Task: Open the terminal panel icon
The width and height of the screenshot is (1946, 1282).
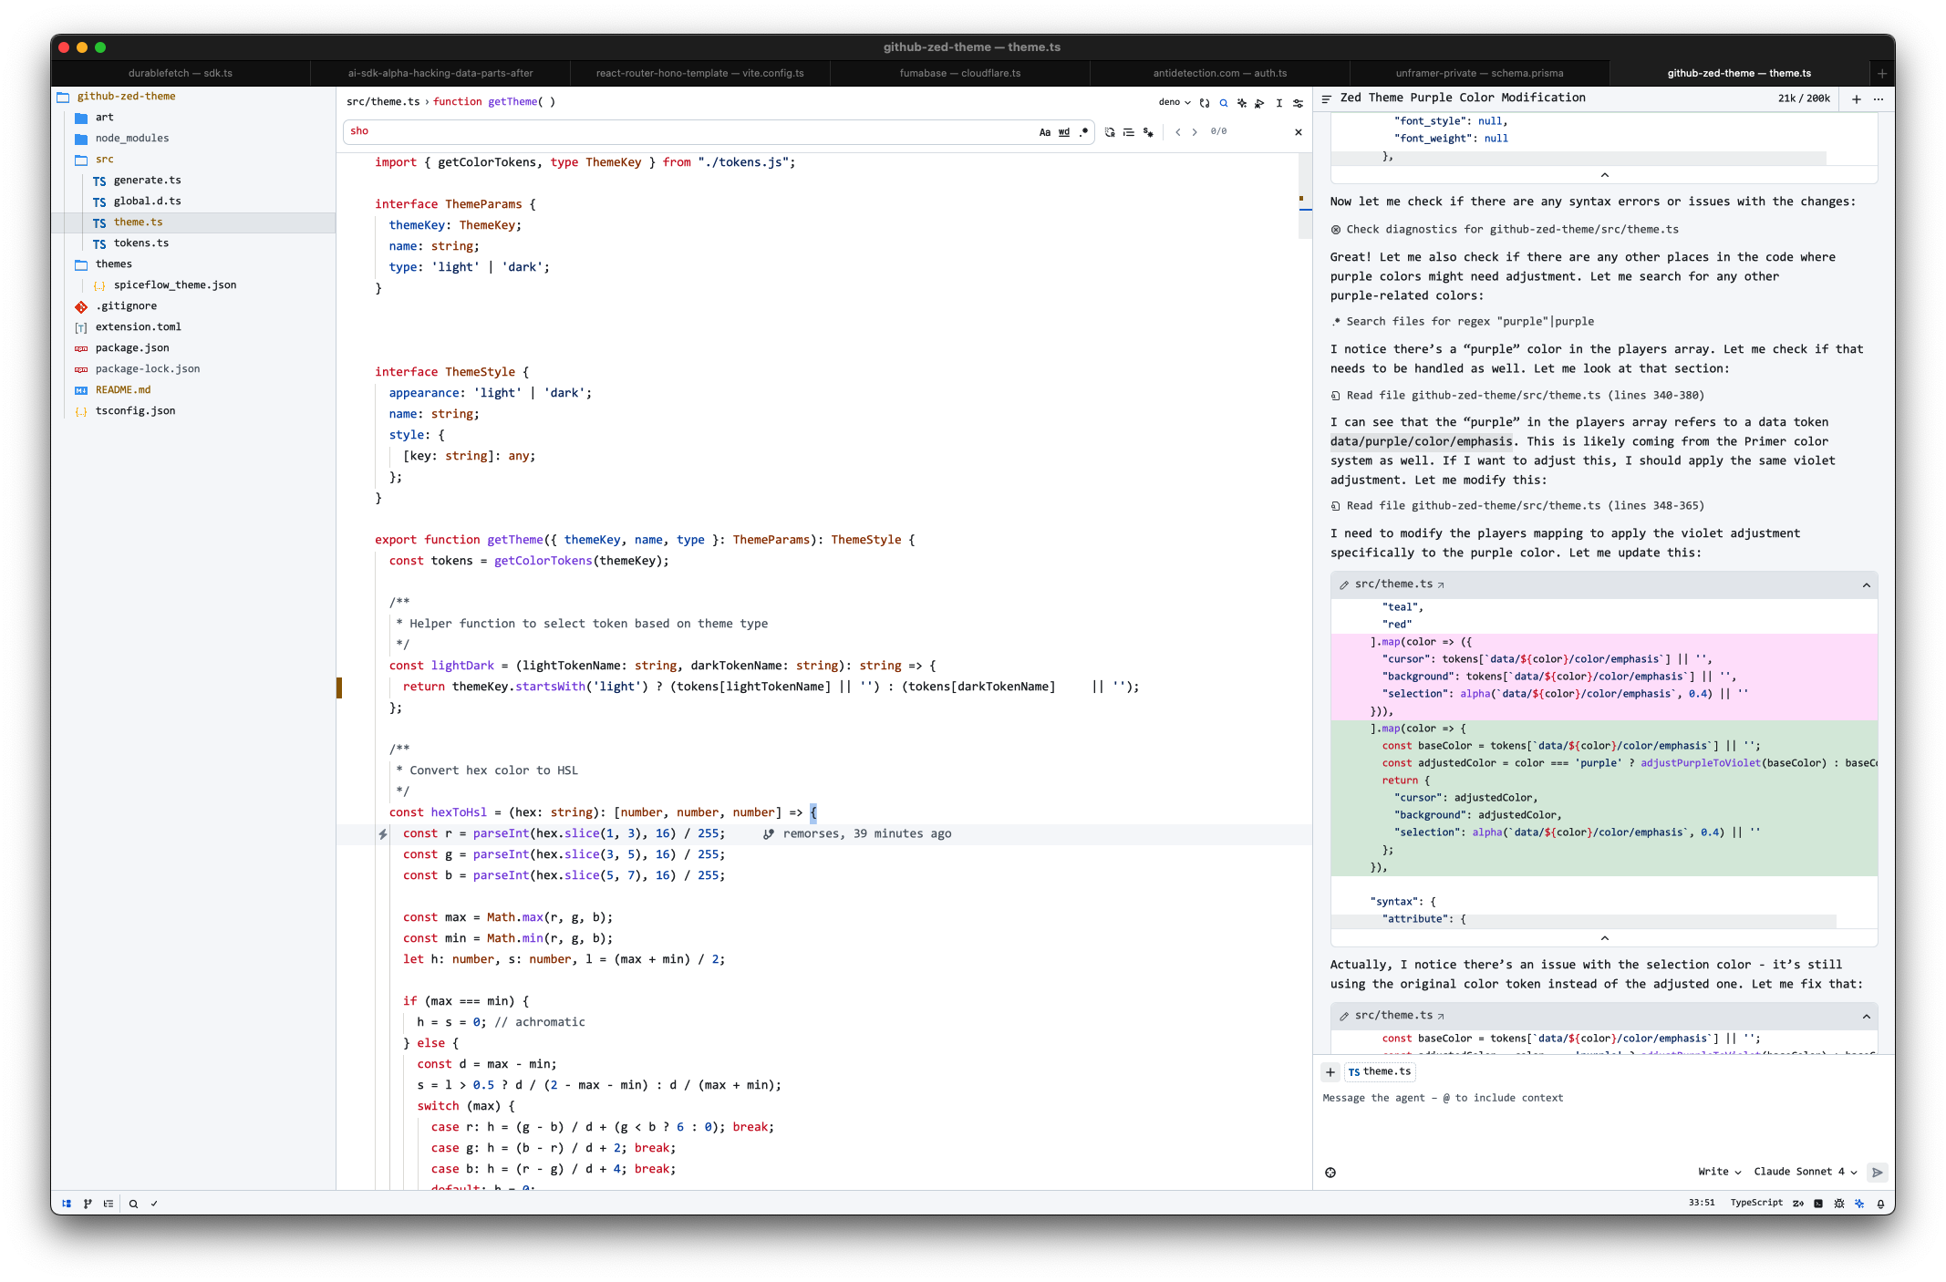Action: pos(1818,1204)
